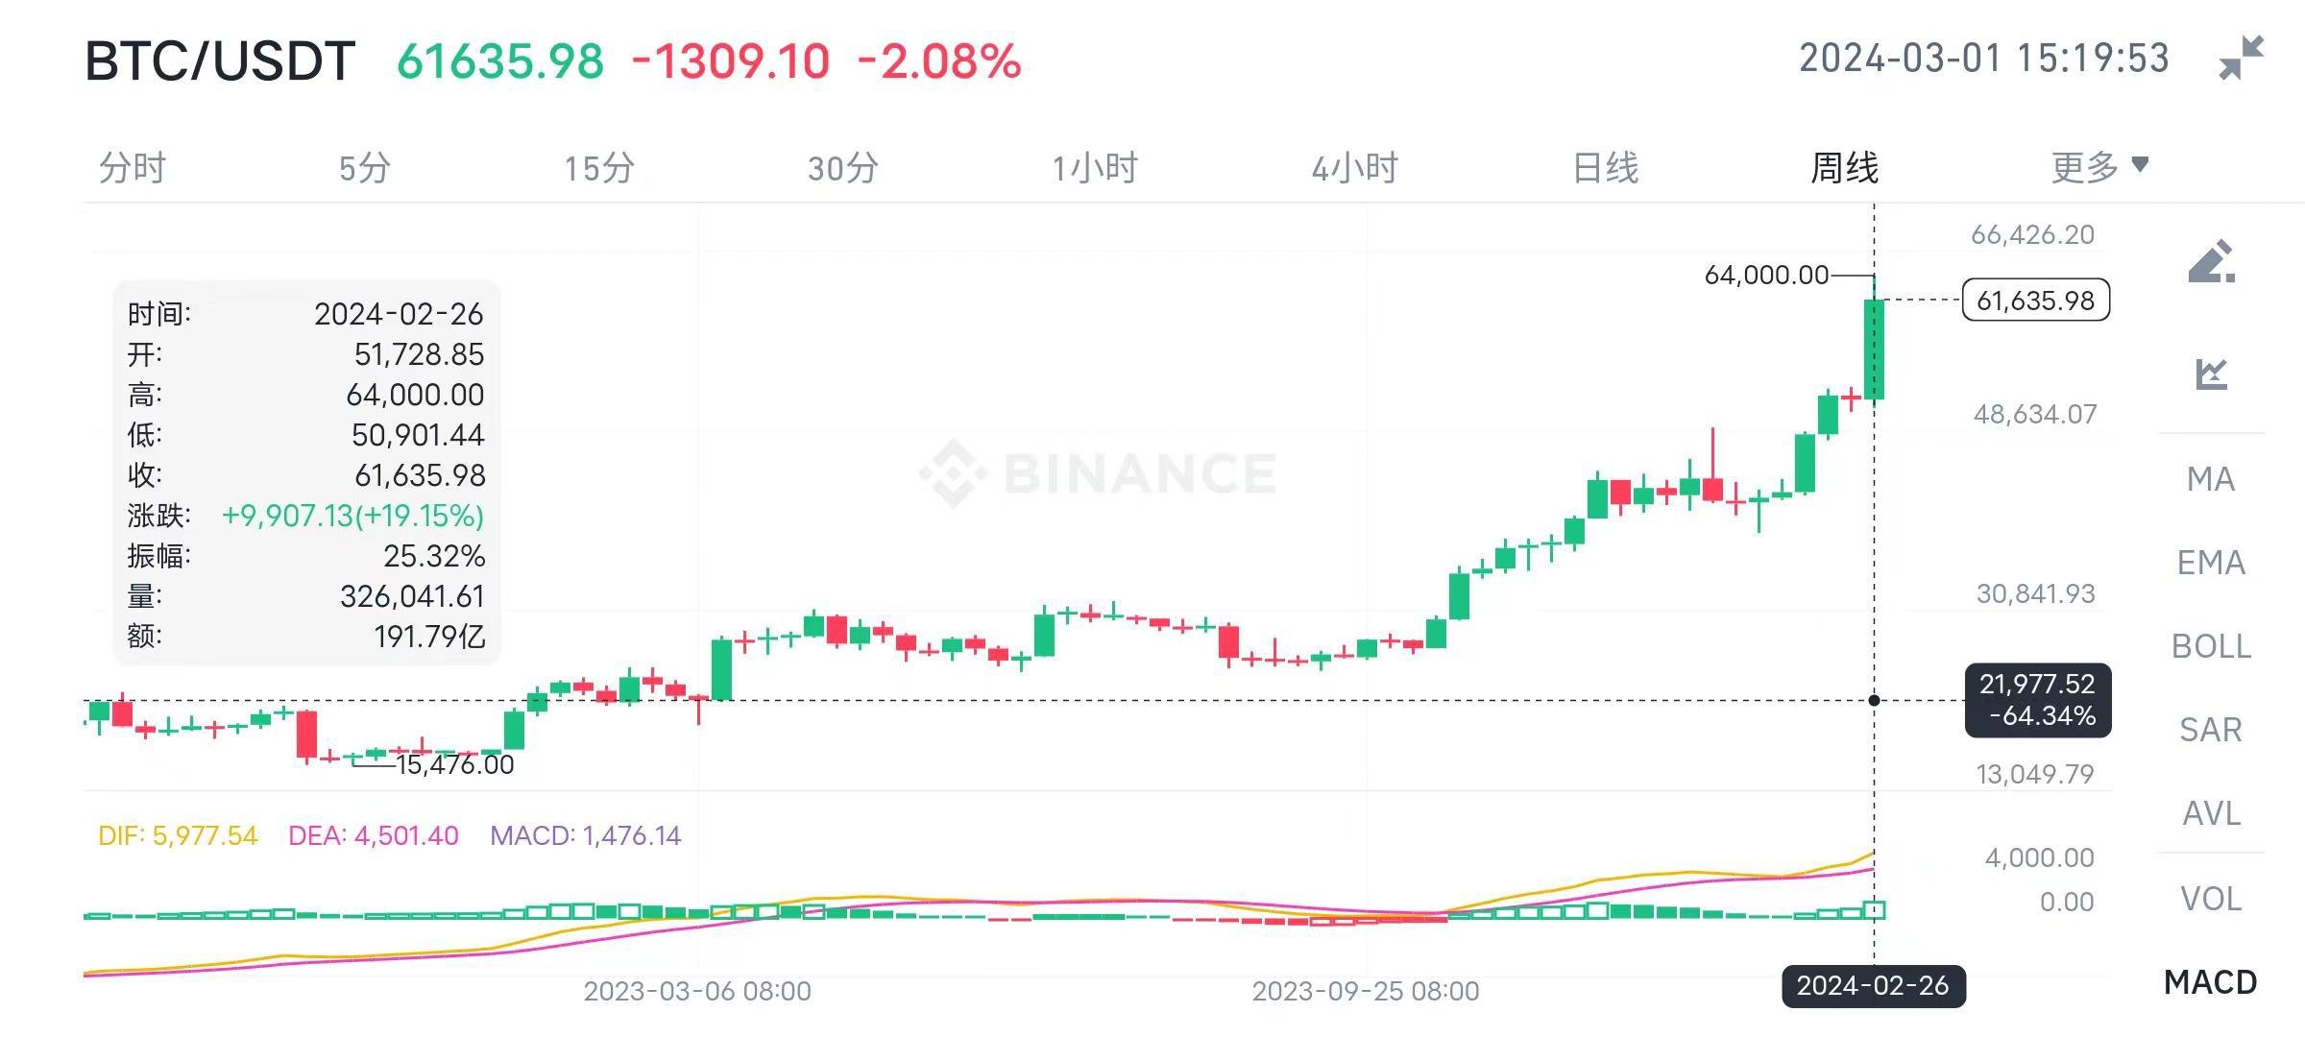Enable the AVL indicator
2305x1037 pixels.
(2211, 813)
